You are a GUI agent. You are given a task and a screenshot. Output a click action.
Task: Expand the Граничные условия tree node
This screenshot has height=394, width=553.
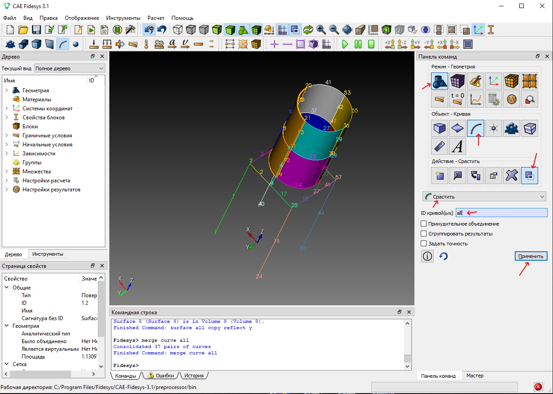7,136
